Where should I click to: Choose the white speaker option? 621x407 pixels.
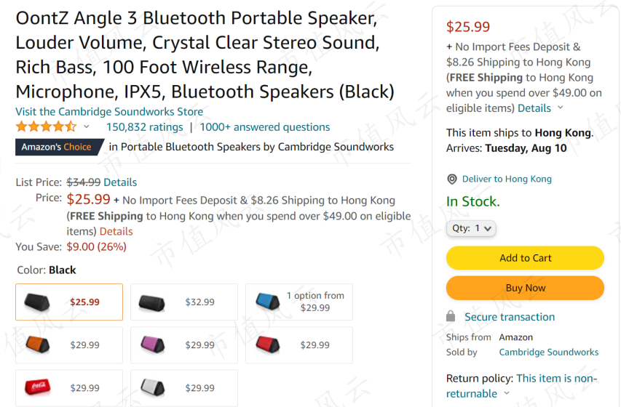point(184,388)
